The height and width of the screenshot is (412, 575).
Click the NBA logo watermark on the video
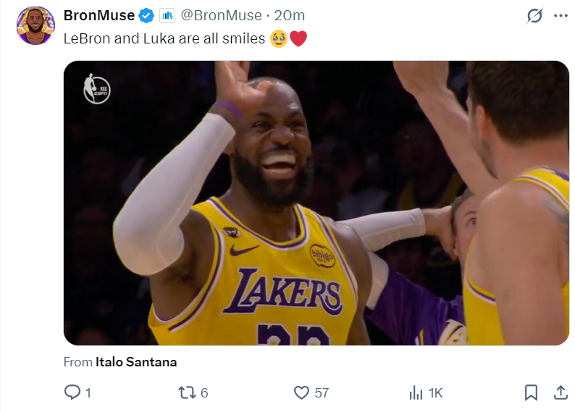pyautogui.click(x=96, y=88)
